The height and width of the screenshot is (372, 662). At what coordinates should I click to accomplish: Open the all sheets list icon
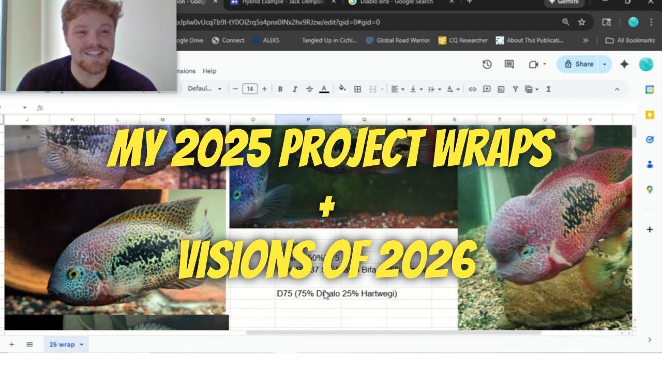pyautogui.click(x=29, y=344)
